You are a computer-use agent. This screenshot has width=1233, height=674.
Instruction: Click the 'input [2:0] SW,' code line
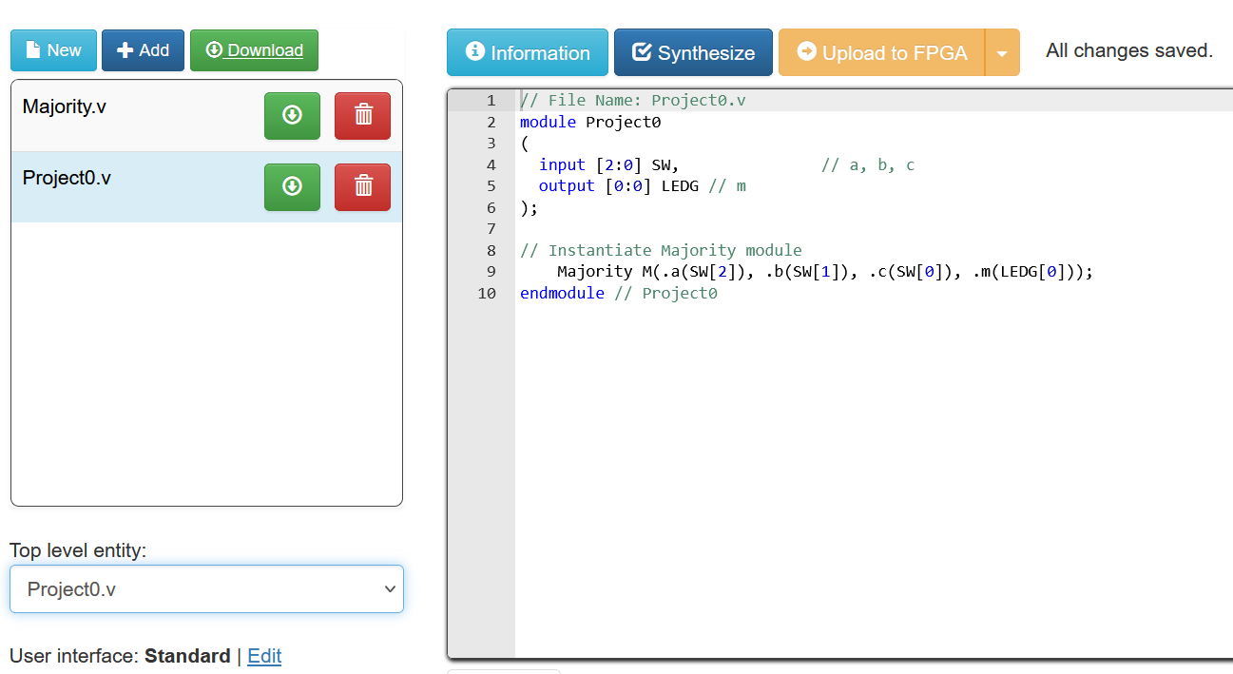coord(608,165)
